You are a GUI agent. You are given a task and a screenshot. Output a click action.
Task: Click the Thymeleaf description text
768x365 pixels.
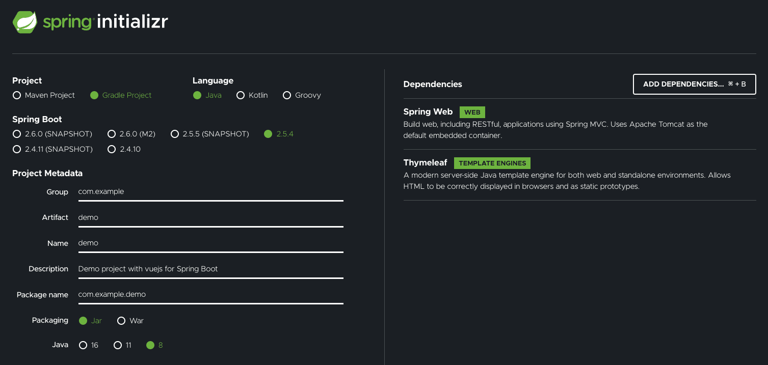point(567,181)
